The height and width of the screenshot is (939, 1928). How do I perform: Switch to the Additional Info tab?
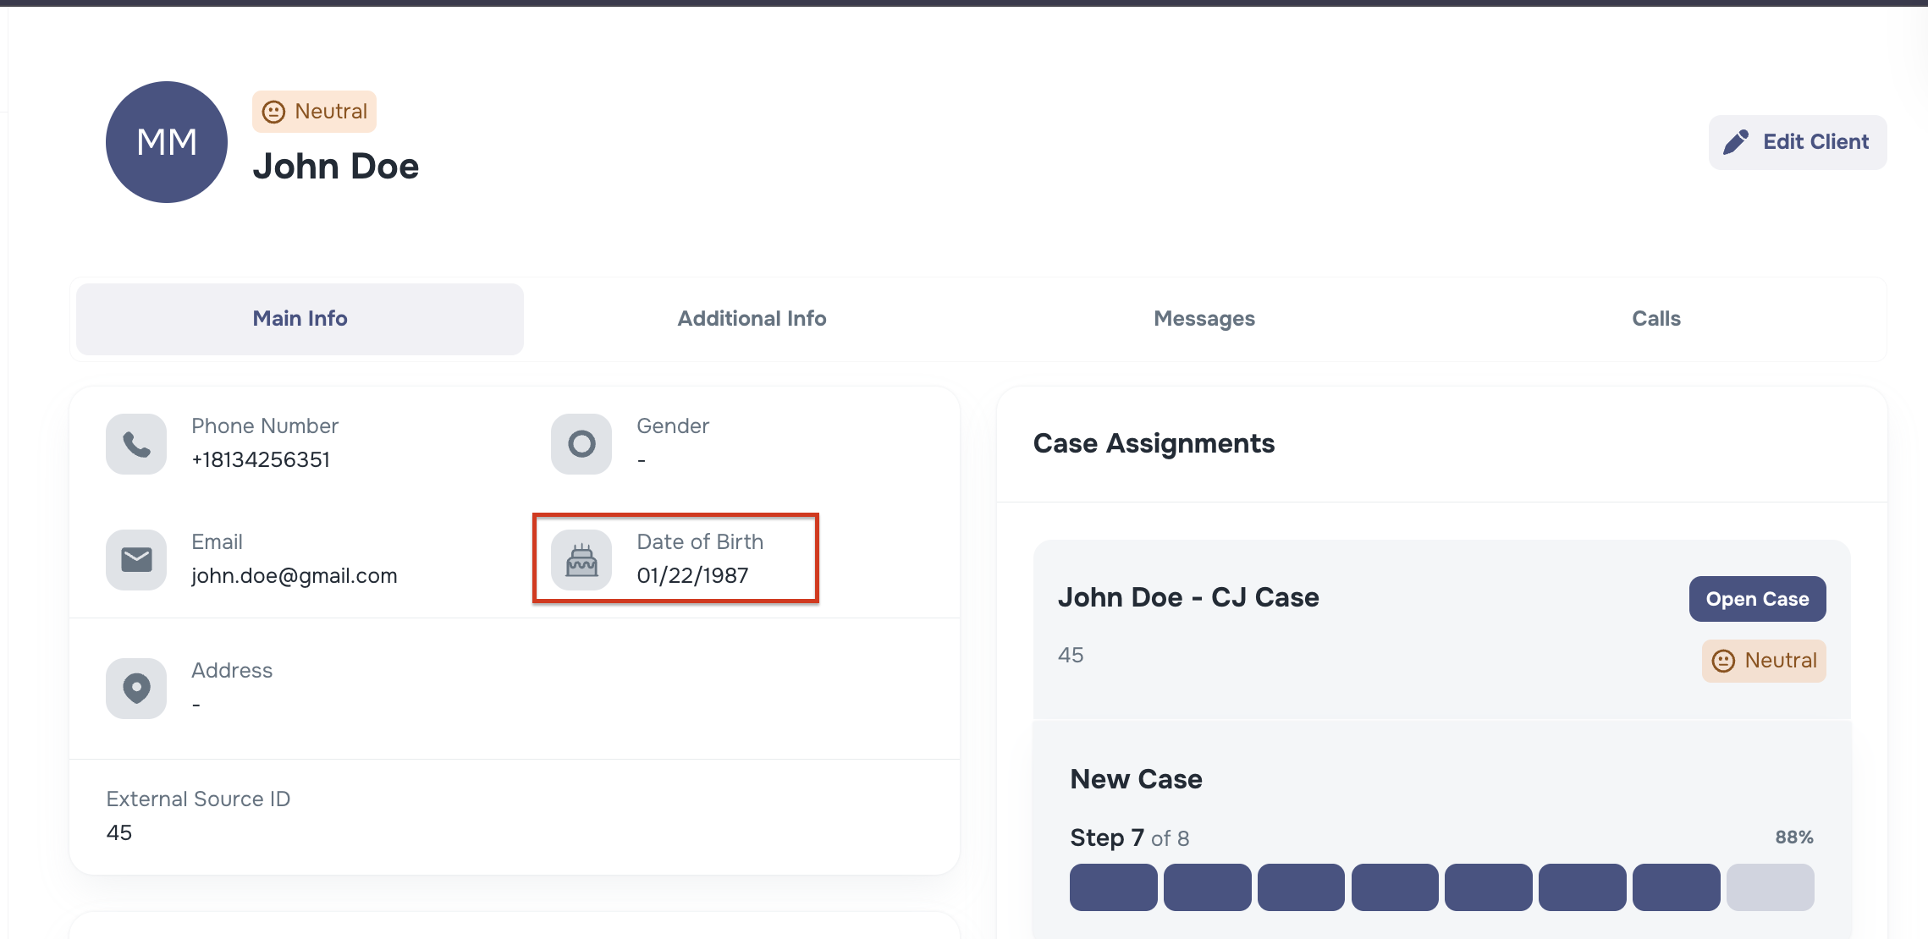752,319
